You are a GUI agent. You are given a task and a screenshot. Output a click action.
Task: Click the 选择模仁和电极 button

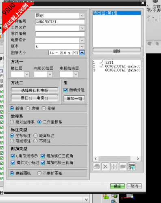click(x=35, y=91)
